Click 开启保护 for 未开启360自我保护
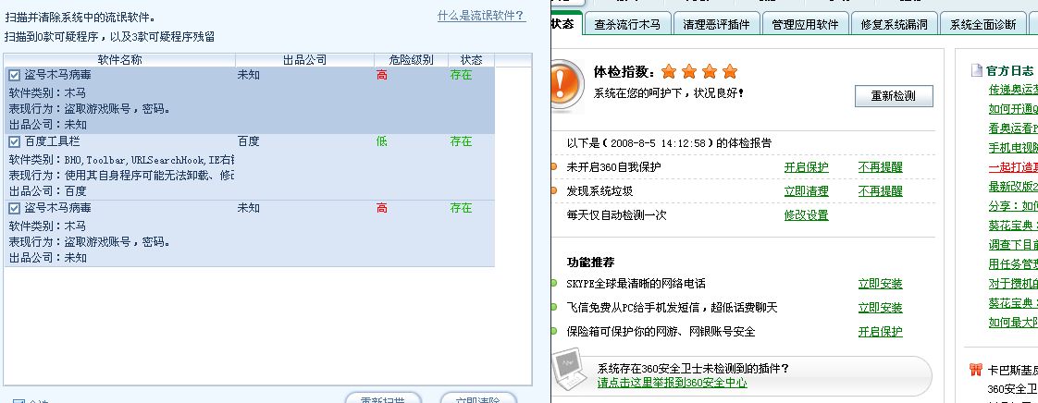Viewport: 1038px width, 403px height. [x=807, y=167]
